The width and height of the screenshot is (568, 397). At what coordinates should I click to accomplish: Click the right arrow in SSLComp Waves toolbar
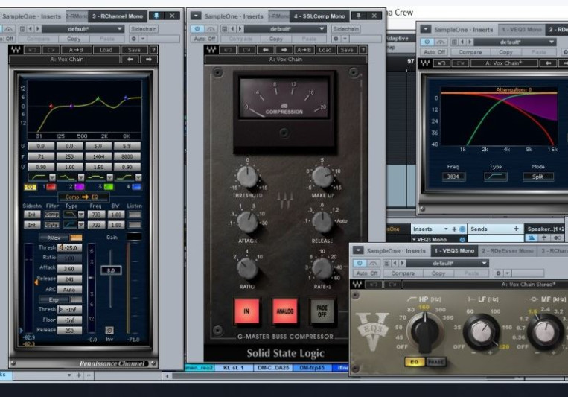pyautogui.click(x=284, y=50)
